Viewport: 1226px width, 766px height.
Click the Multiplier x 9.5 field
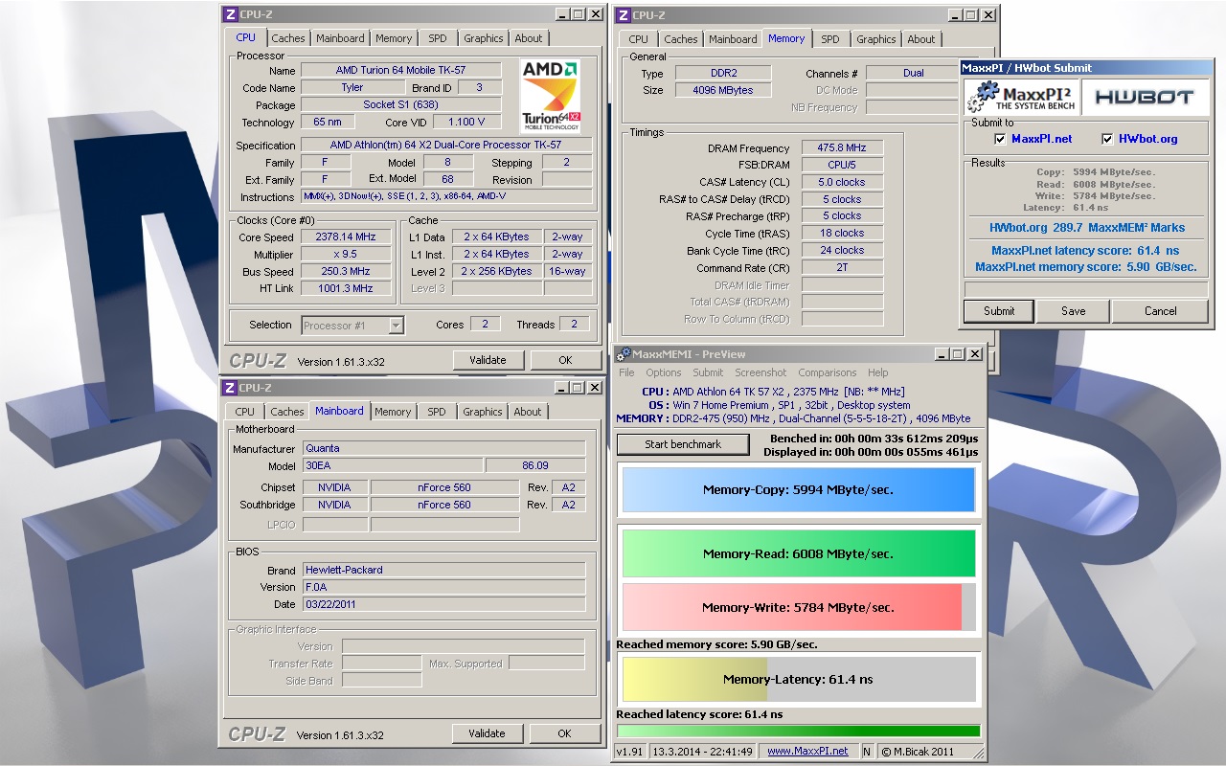346,255
